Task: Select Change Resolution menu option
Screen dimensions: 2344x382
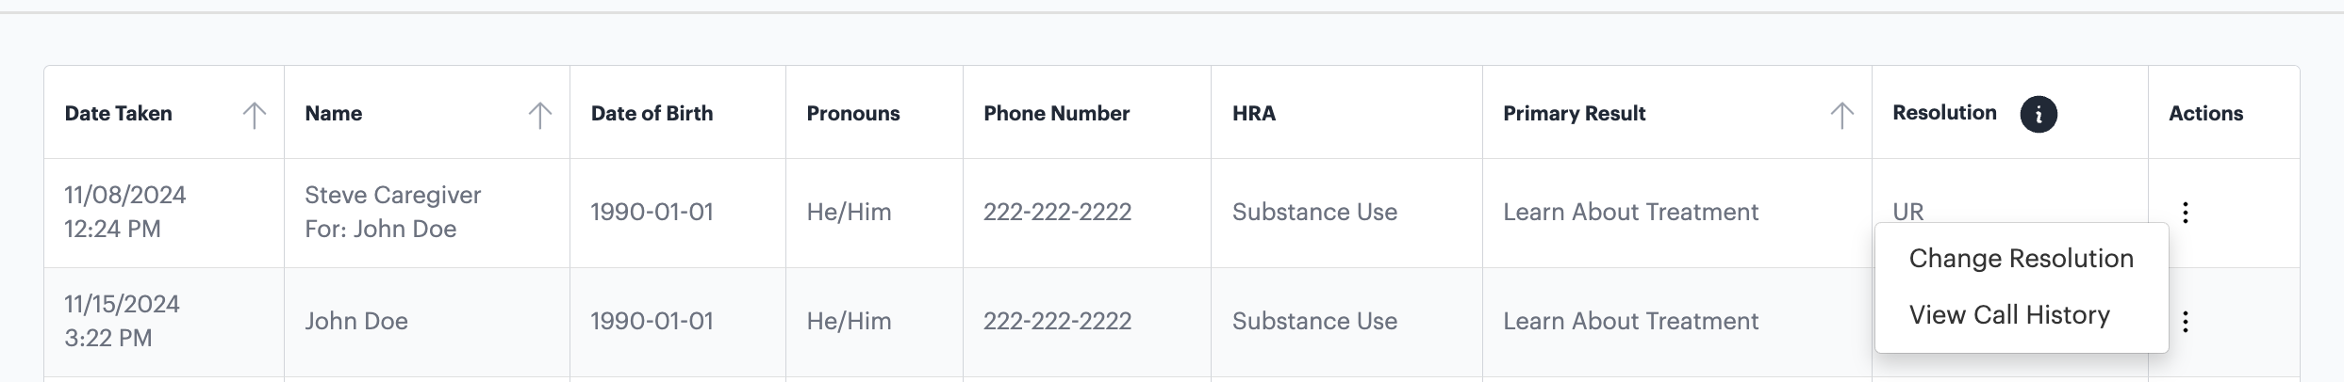Action: (2021, 259)
